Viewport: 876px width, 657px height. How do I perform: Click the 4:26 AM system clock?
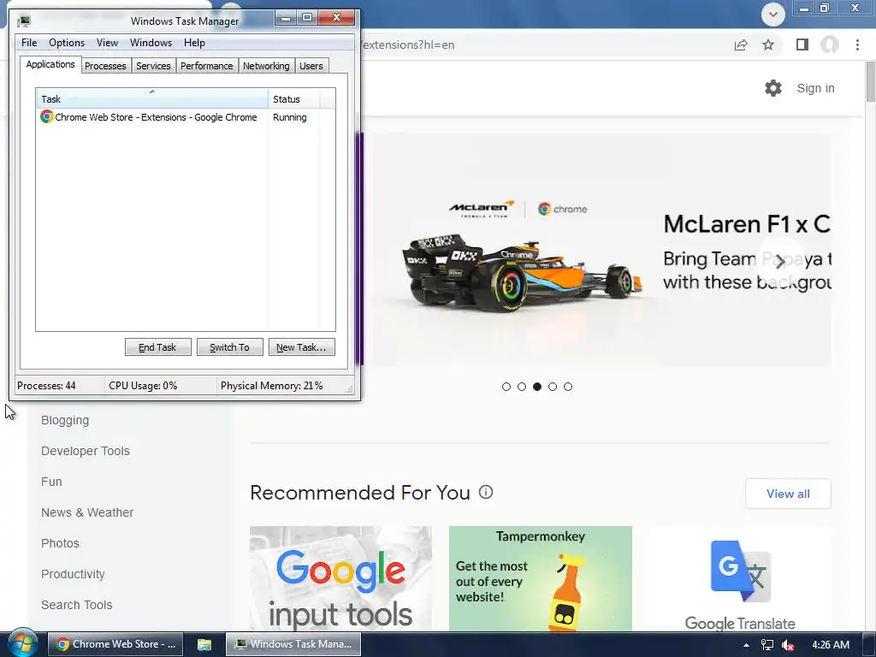click(830, 645)
